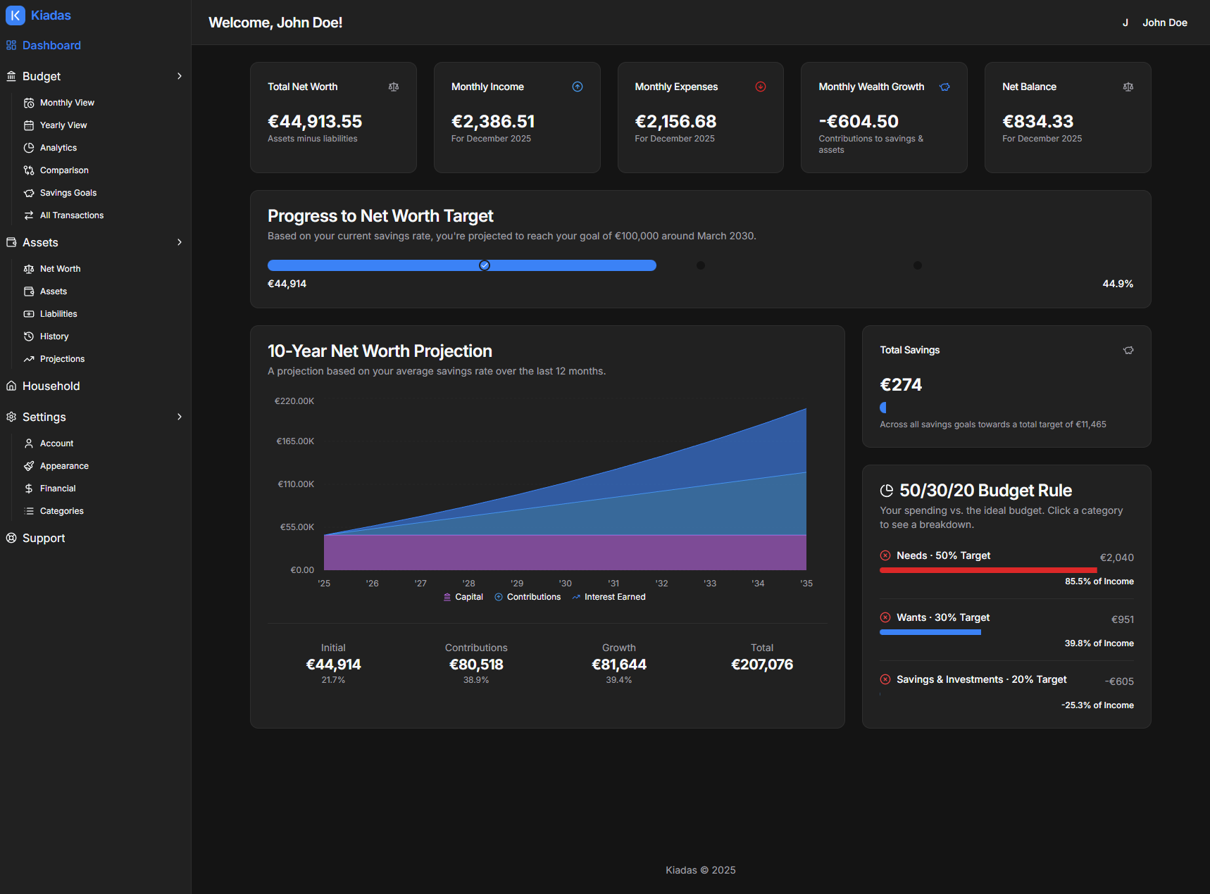Screen dimensions: 1210x894
Task: Open the John Doe user profile
Action: pos(1164,23)
